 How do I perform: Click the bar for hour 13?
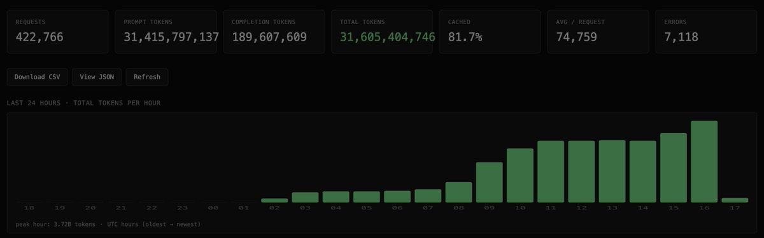pyautogui.click(x=612, y=171)
